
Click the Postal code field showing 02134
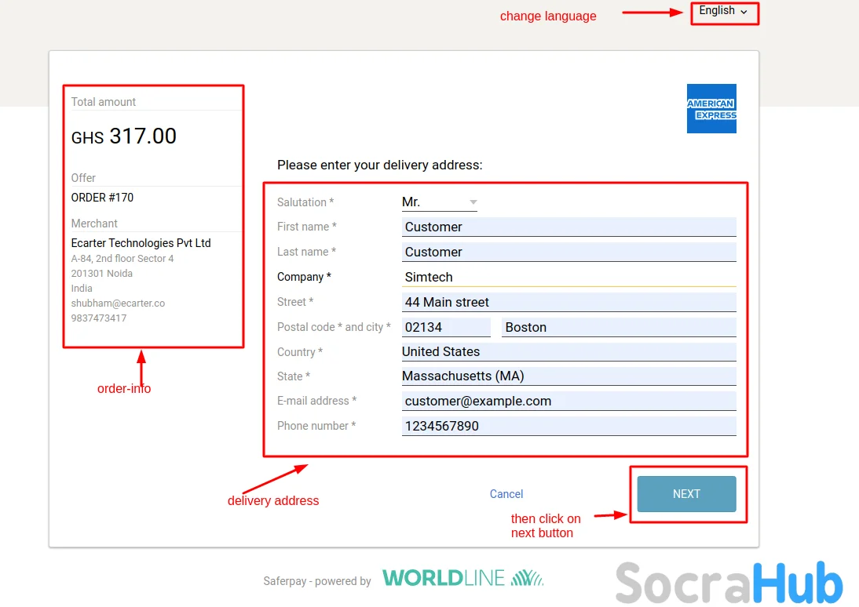coord(445,328)
